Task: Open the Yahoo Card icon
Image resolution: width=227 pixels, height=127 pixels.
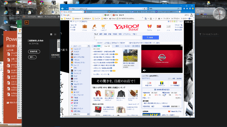Action: point(159,26)
